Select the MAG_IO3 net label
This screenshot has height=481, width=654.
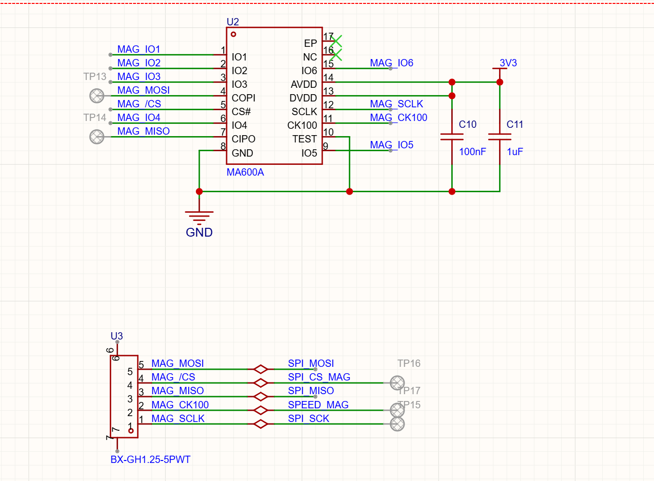point(139,77)
